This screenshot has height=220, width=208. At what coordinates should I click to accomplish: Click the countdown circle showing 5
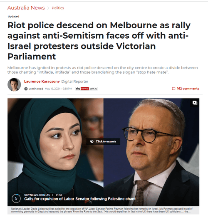[x=16, y=198]
